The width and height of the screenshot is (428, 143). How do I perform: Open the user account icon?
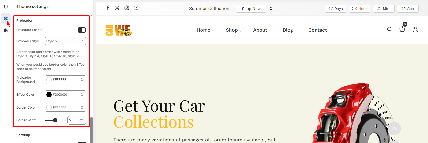(x=415, y=29)
